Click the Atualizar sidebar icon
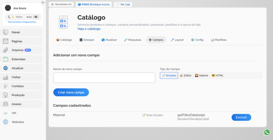Image resolution: width=273 pixels, height=140 pixels. click(x=5, y=68)
